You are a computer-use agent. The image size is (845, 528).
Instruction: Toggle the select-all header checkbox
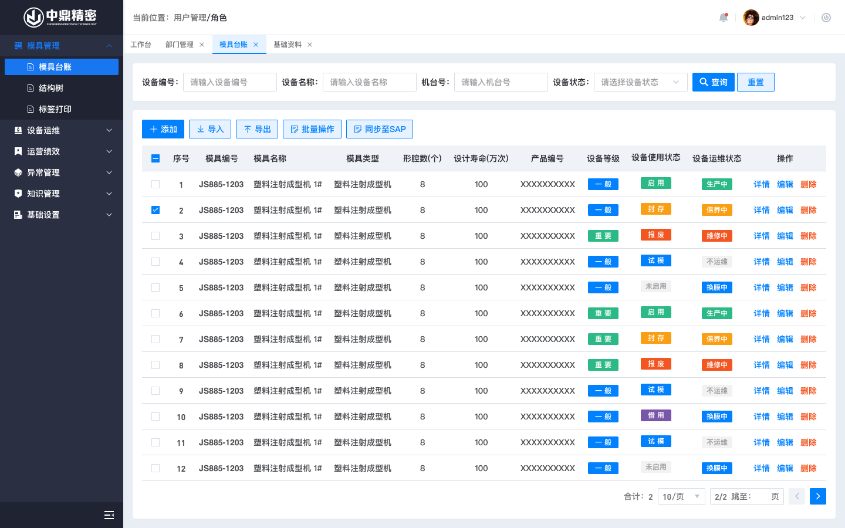point(156,158)
